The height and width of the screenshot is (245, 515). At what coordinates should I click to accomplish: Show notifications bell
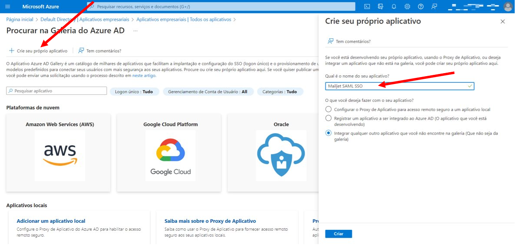pos(394,7)
